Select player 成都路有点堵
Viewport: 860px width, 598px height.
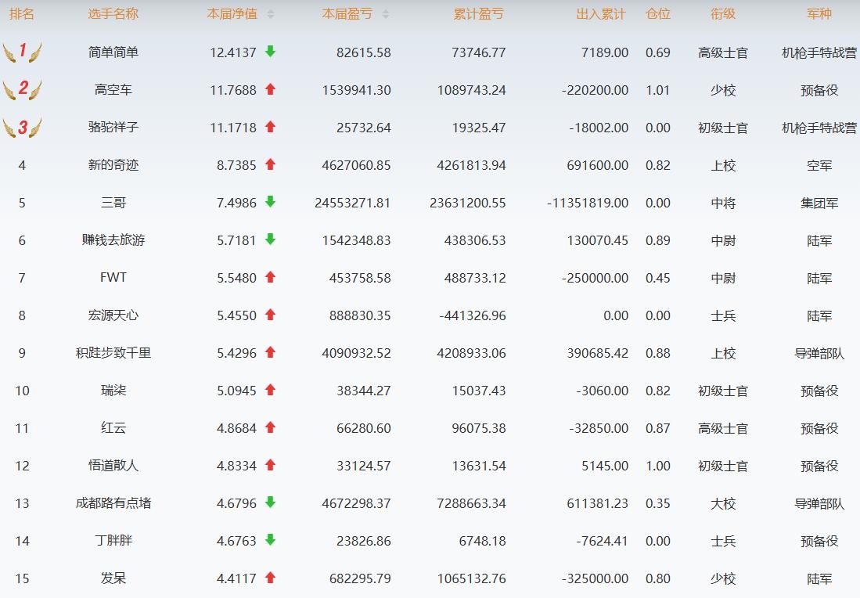click(113, 503)
